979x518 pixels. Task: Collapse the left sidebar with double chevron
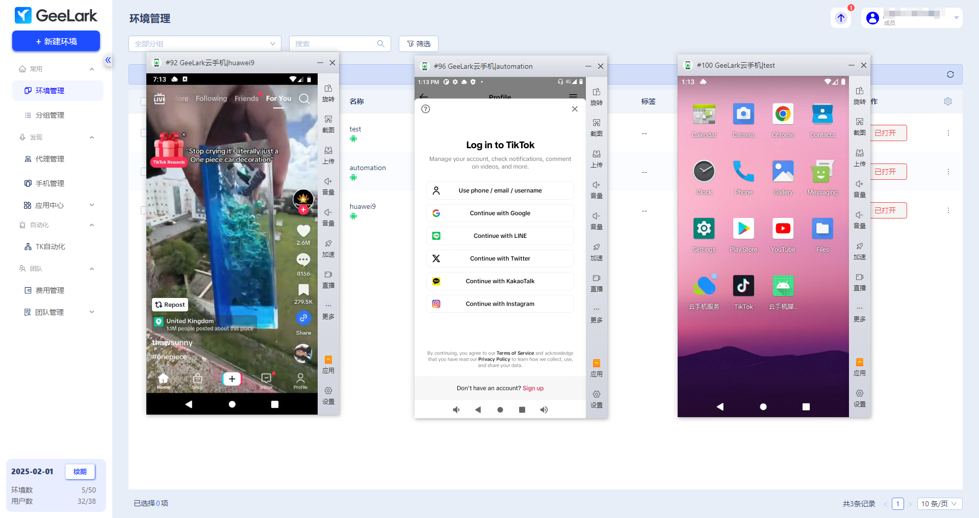[x=108, y=60]
